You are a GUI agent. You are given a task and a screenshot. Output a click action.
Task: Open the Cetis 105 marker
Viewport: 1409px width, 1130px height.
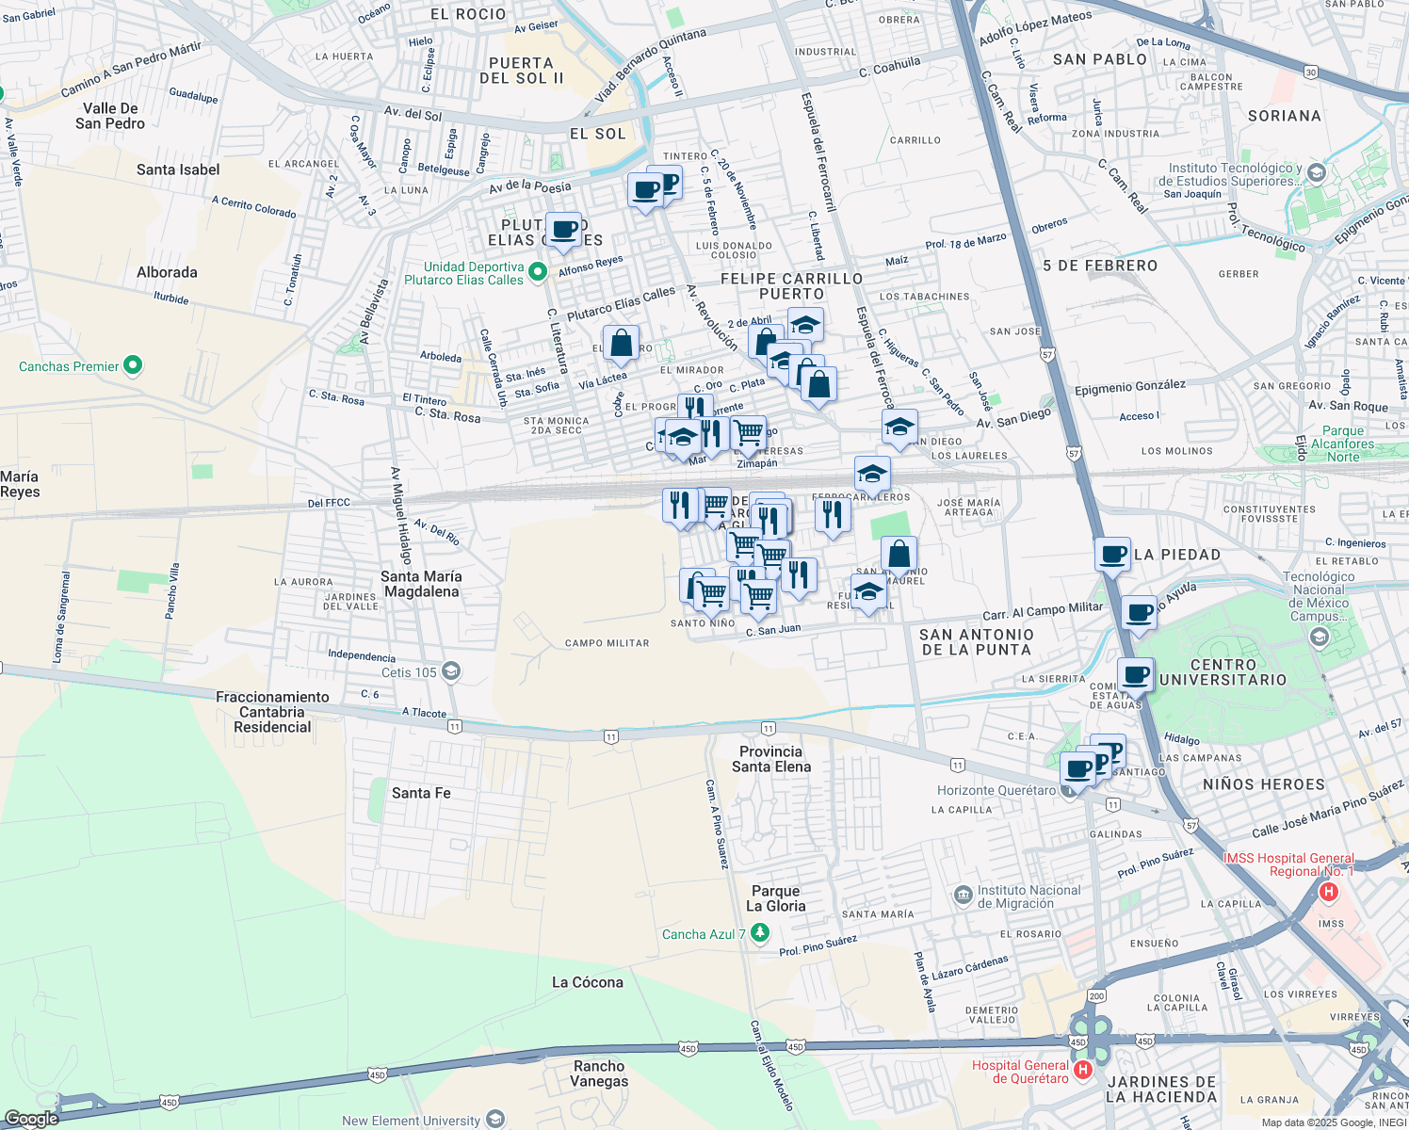click(449, 670)
